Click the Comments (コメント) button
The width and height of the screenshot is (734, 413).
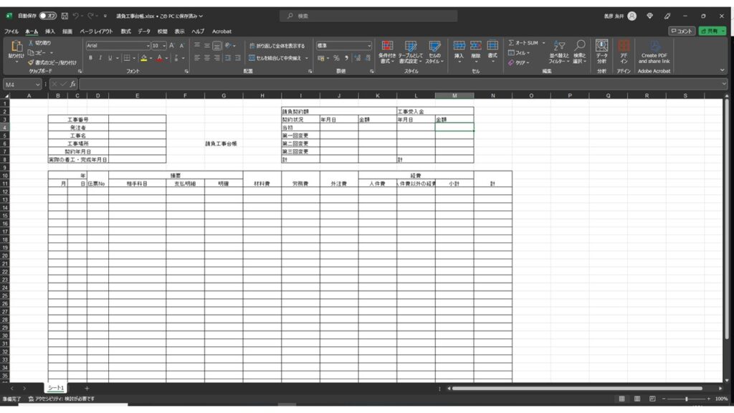[x=682, y=32]
